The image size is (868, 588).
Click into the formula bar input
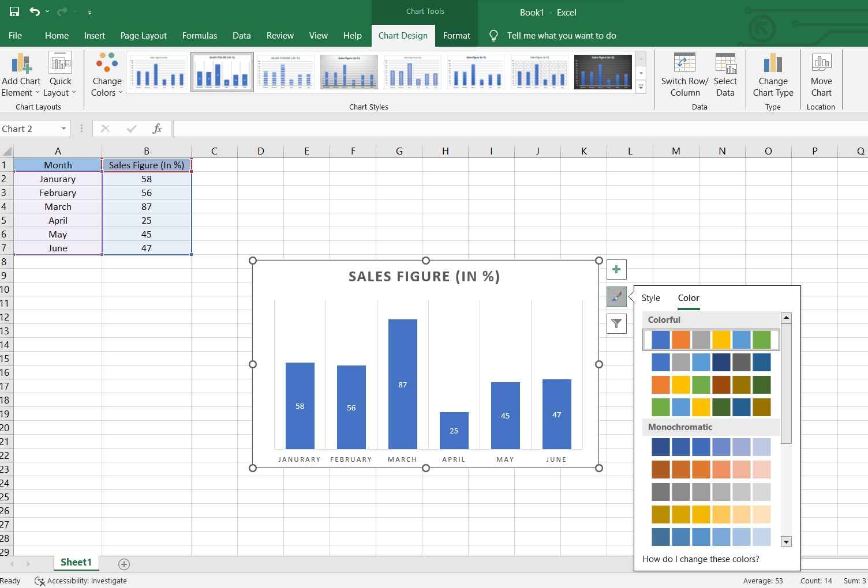click(519, 129)
